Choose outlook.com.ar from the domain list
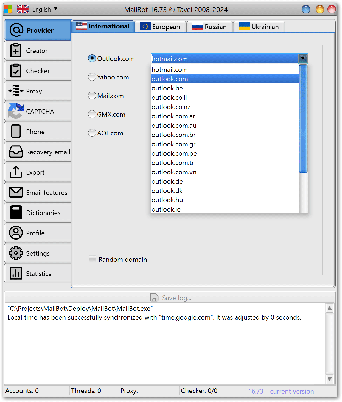 (225, 116)
